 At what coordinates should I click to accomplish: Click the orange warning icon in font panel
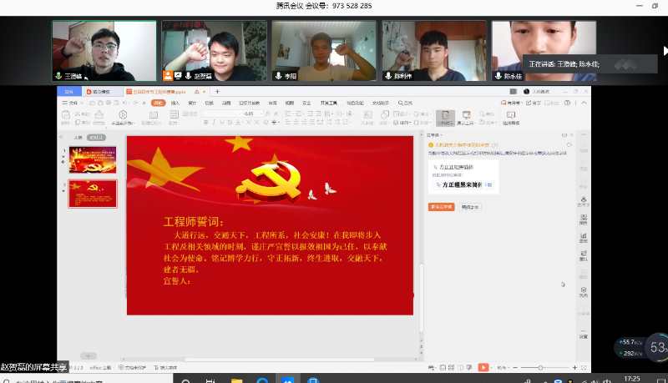click(432, 144)
